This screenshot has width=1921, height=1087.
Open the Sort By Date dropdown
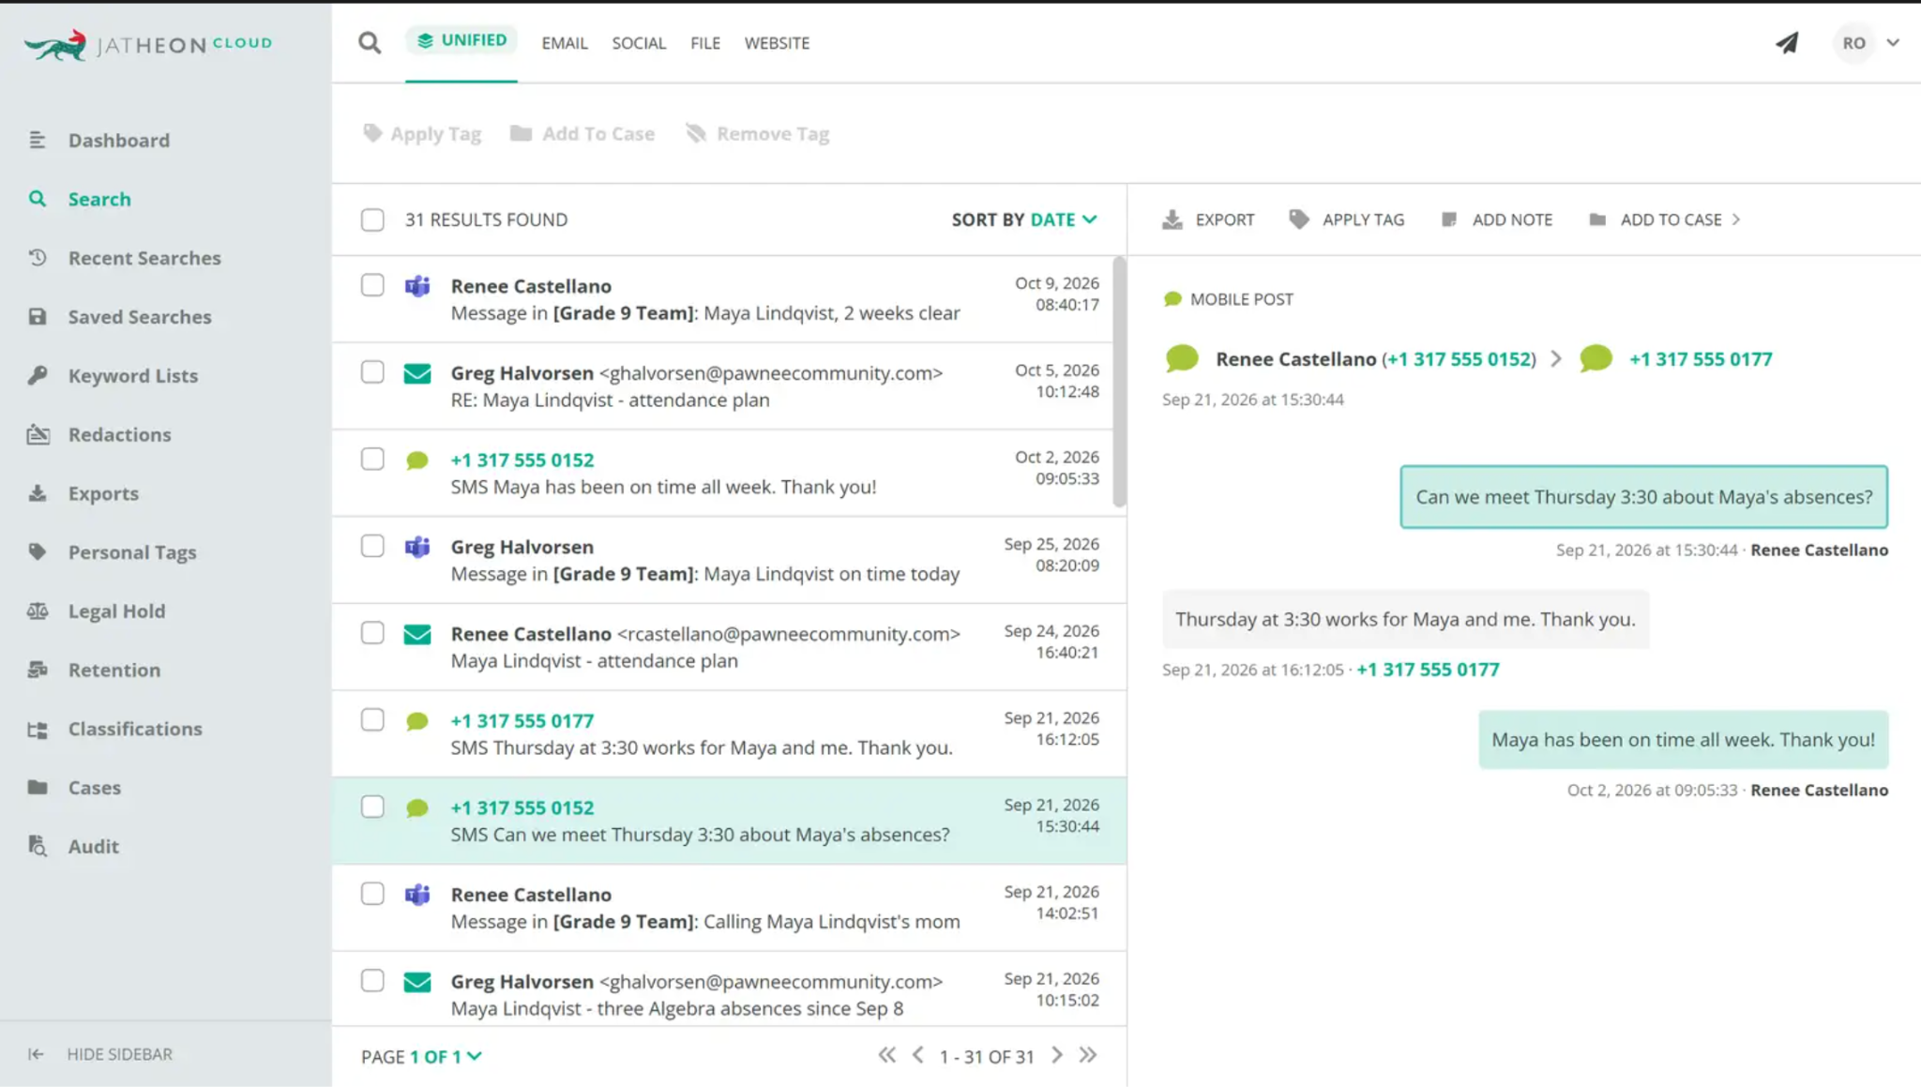coord(1024,219)
